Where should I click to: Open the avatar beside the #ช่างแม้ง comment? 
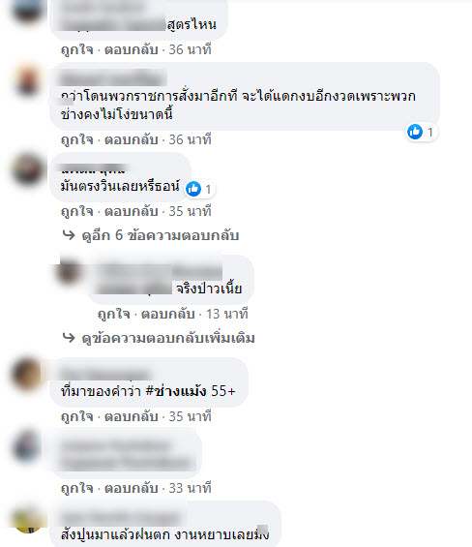[27, 375]
